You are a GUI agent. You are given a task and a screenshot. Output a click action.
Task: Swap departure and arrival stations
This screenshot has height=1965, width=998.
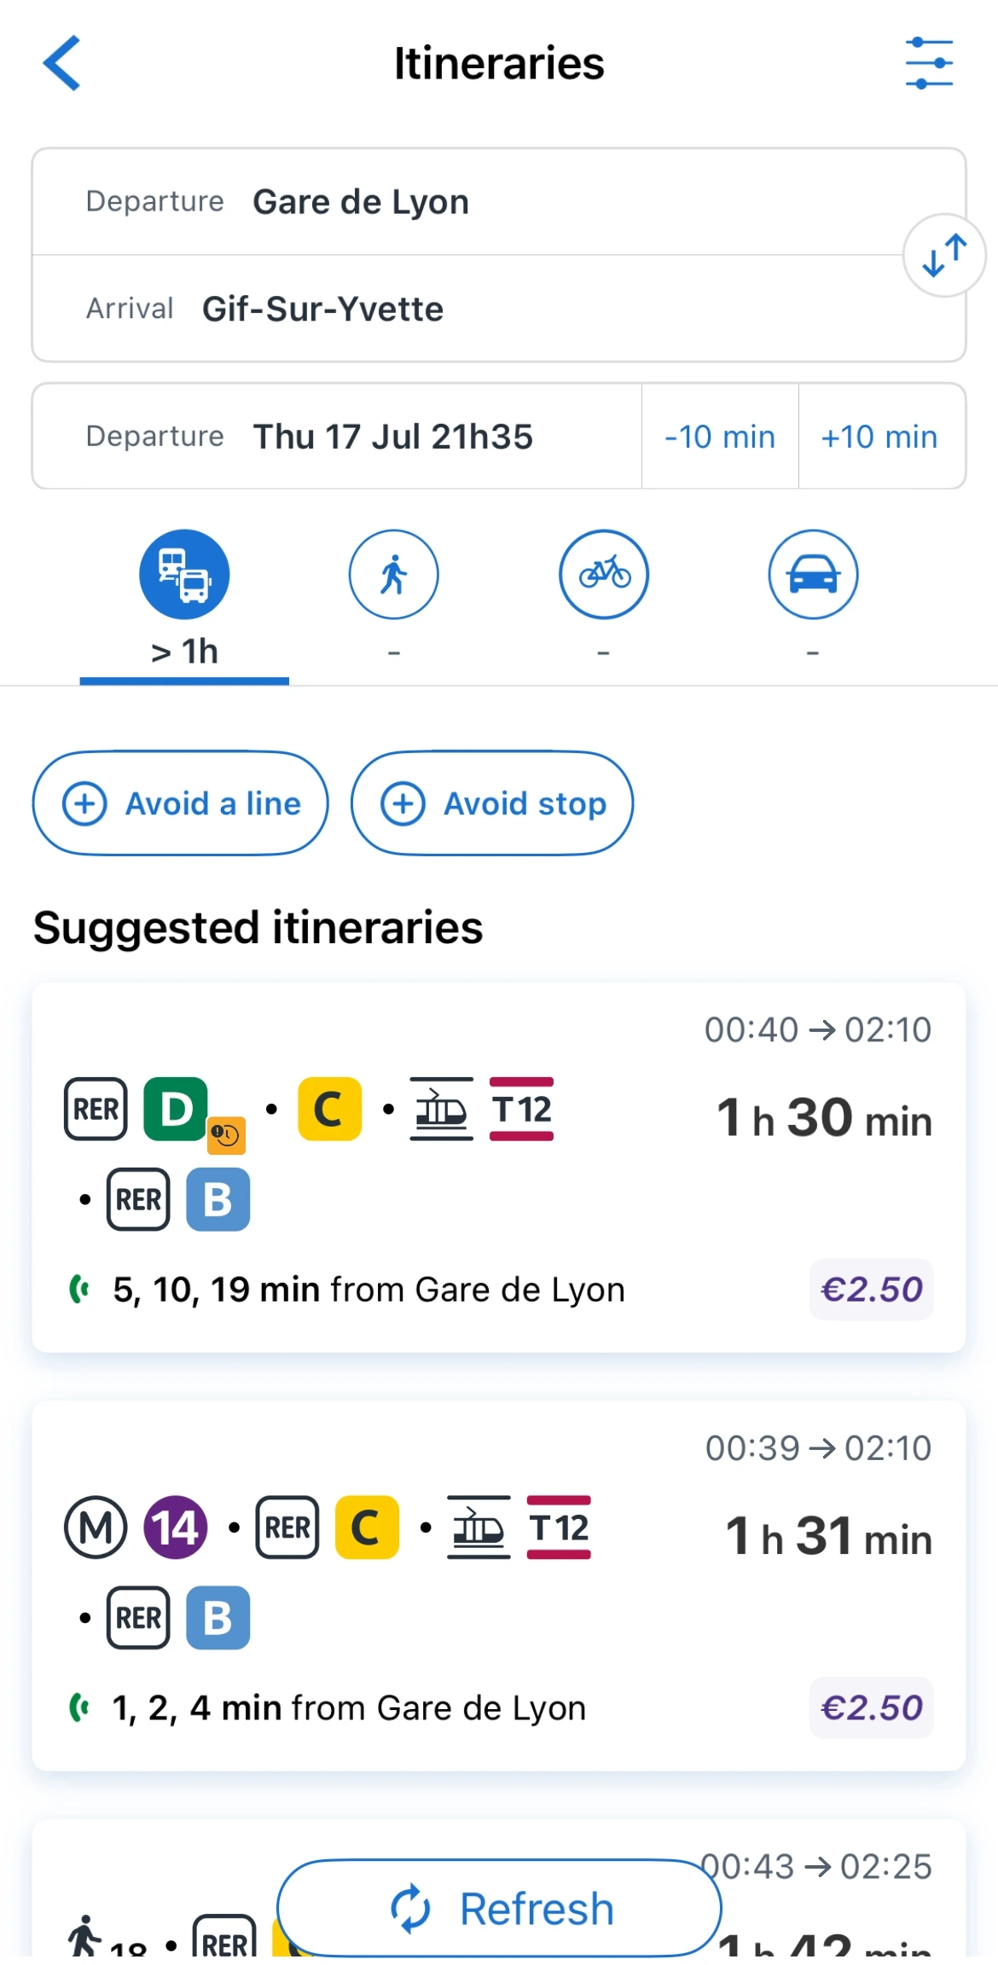944,255
